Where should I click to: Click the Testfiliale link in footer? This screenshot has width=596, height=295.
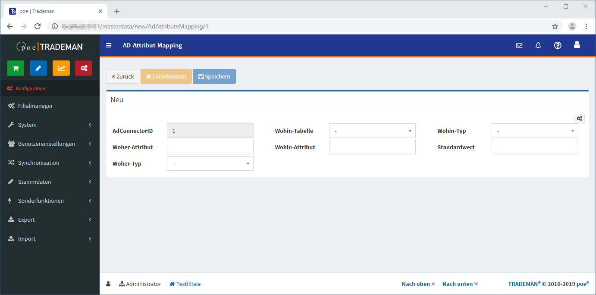pyautogui.click(x=185, y=284)
